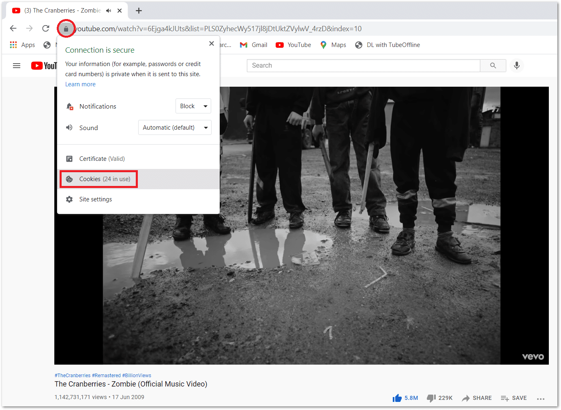Click the voice search microphone icon
The width and height of the screenshot is (561, 410).
pyautogui.click(x=516, y=66)
